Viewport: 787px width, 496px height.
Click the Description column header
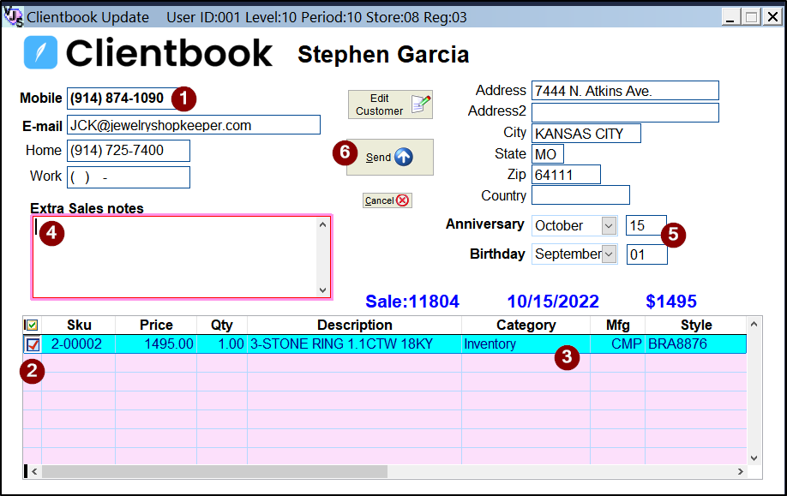click(x=354, y=325)
